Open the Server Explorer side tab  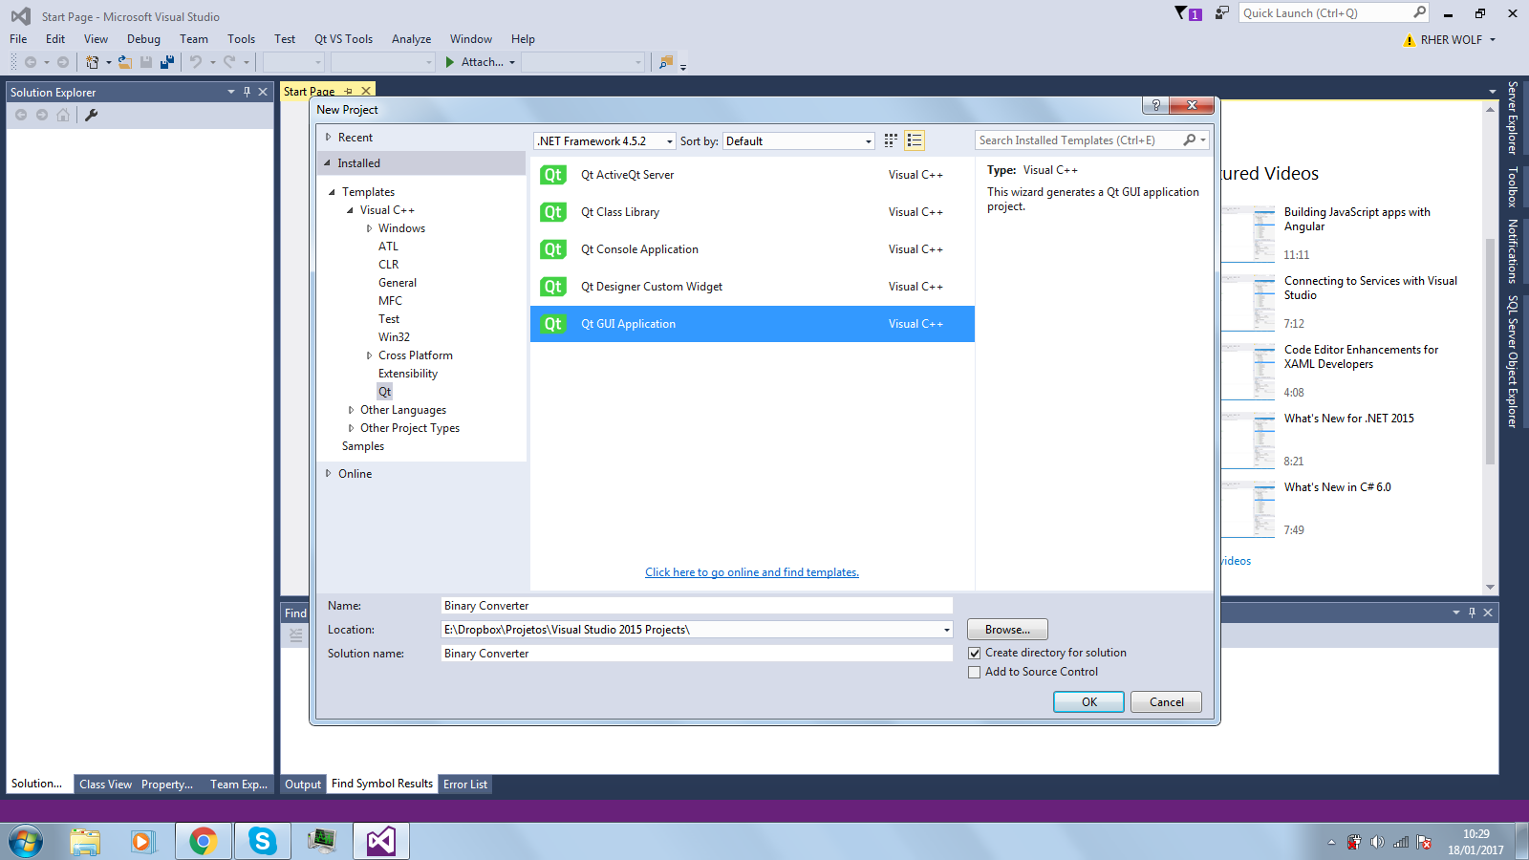1513,118
